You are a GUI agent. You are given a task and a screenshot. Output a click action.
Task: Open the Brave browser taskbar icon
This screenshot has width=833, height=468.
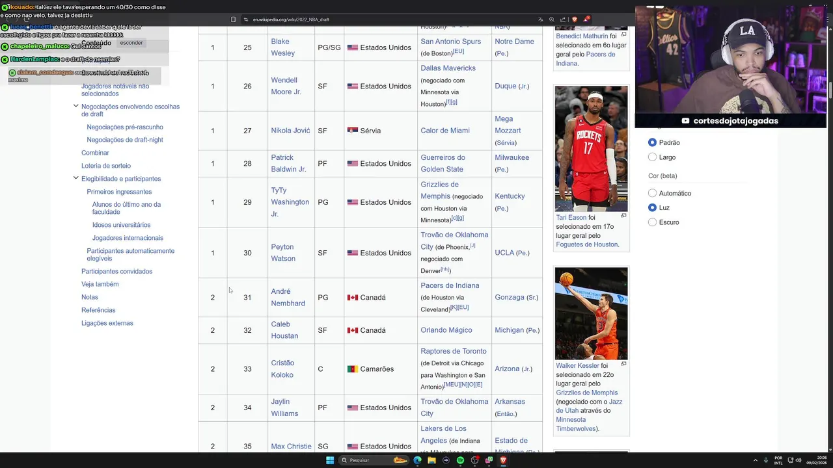point(503,460)
